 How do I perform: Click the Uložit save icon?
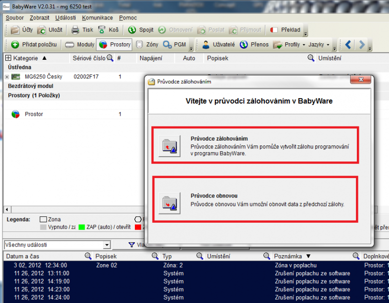(42, 30)
